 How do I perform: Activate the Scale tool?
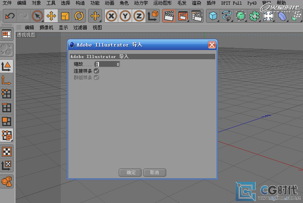point(65,16)
